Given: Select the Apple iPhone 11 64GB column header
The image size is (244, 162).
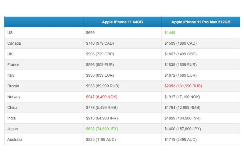Looking at the screenshot, I should coord(122,22).
